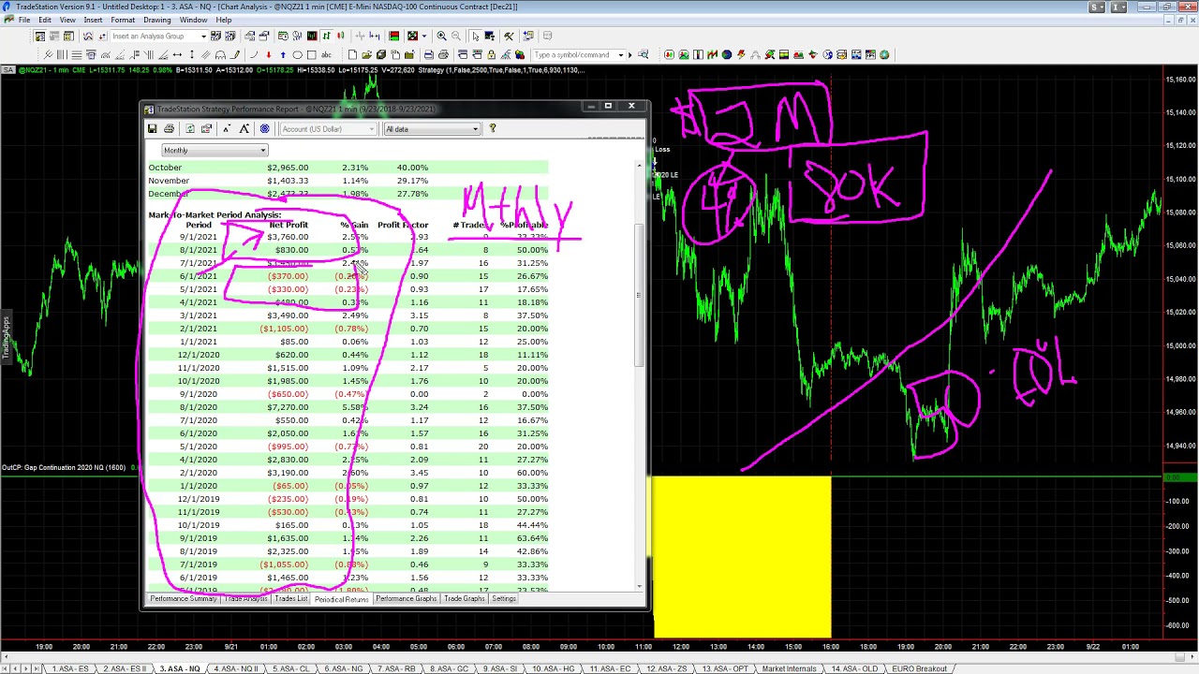Switch to 1. ASA - ES workspace tab
The image size is (1199, 674).
[x=70, y=668]
